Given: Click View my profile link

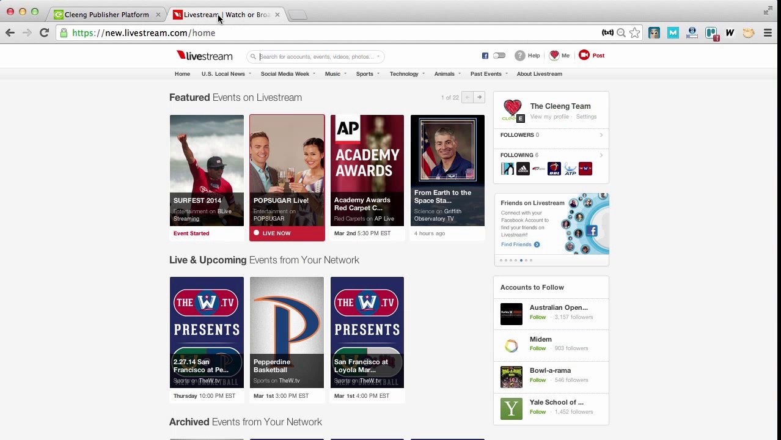Looking at the screenshot, I should (x=549, y=117).
